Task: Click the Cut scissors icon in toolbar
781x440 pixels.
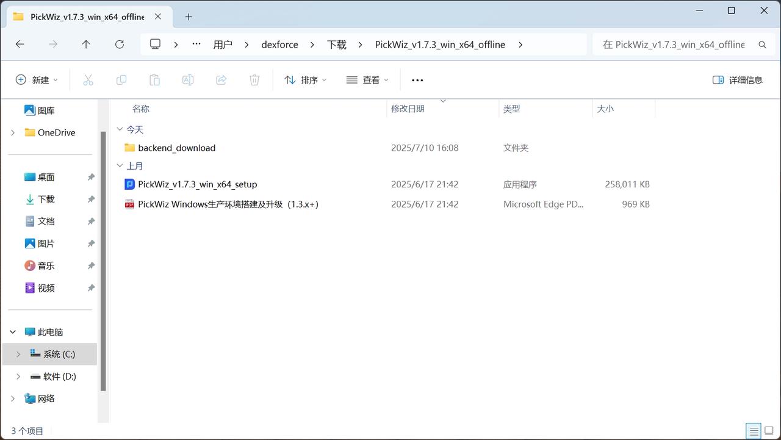Action: click(x=88, y=80)
